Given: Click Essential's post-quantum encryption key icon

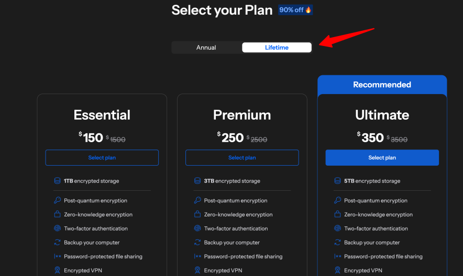Looking at the screenshot, I should pos(58,200).
